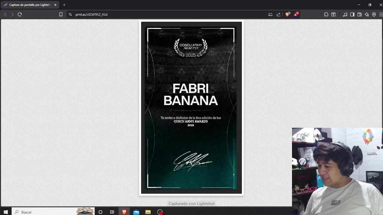Select the Captura de pantalla por Lightshot tab
The image size is (383, 215).
[30, 5]
